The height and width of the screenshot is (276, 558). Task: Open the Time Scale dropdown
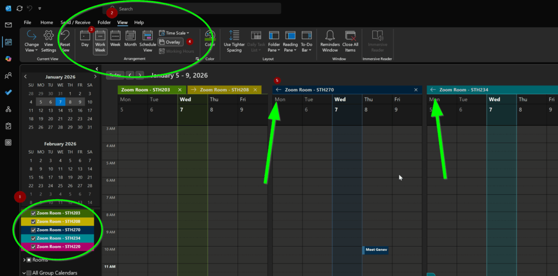click(x=174, y=33)
